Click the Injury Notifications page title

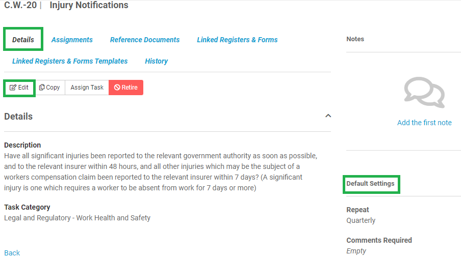[89, 5]
